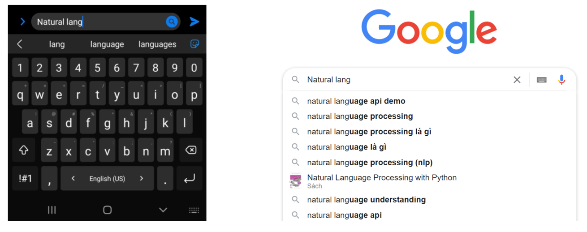587x232 pixels.
Task: Open the sticker emoji icon on keyboard
Action: click(194, 44)
